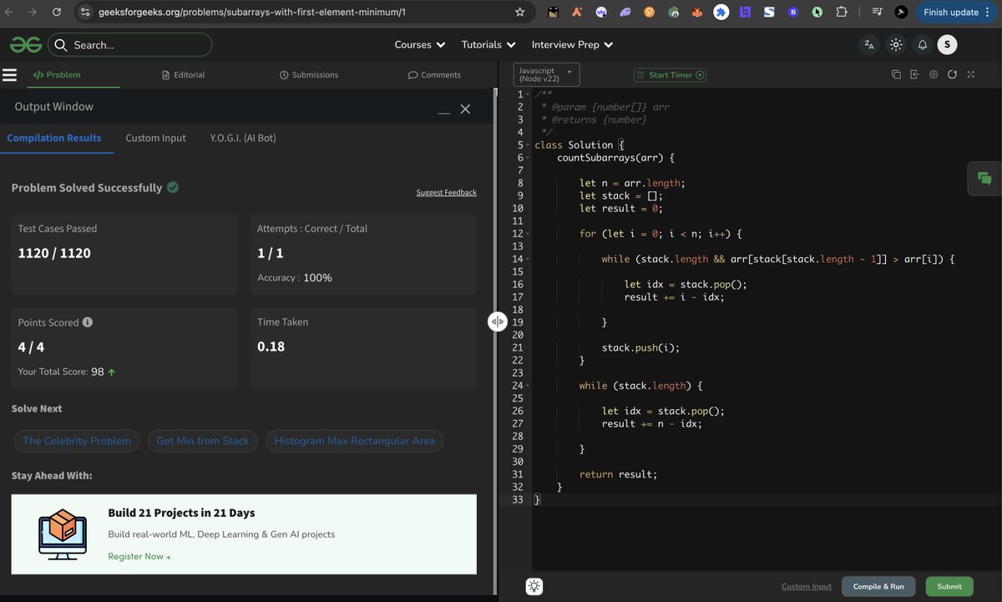
Task: Click the '1120 / 1120' test cases value
Action: [54, 253]
